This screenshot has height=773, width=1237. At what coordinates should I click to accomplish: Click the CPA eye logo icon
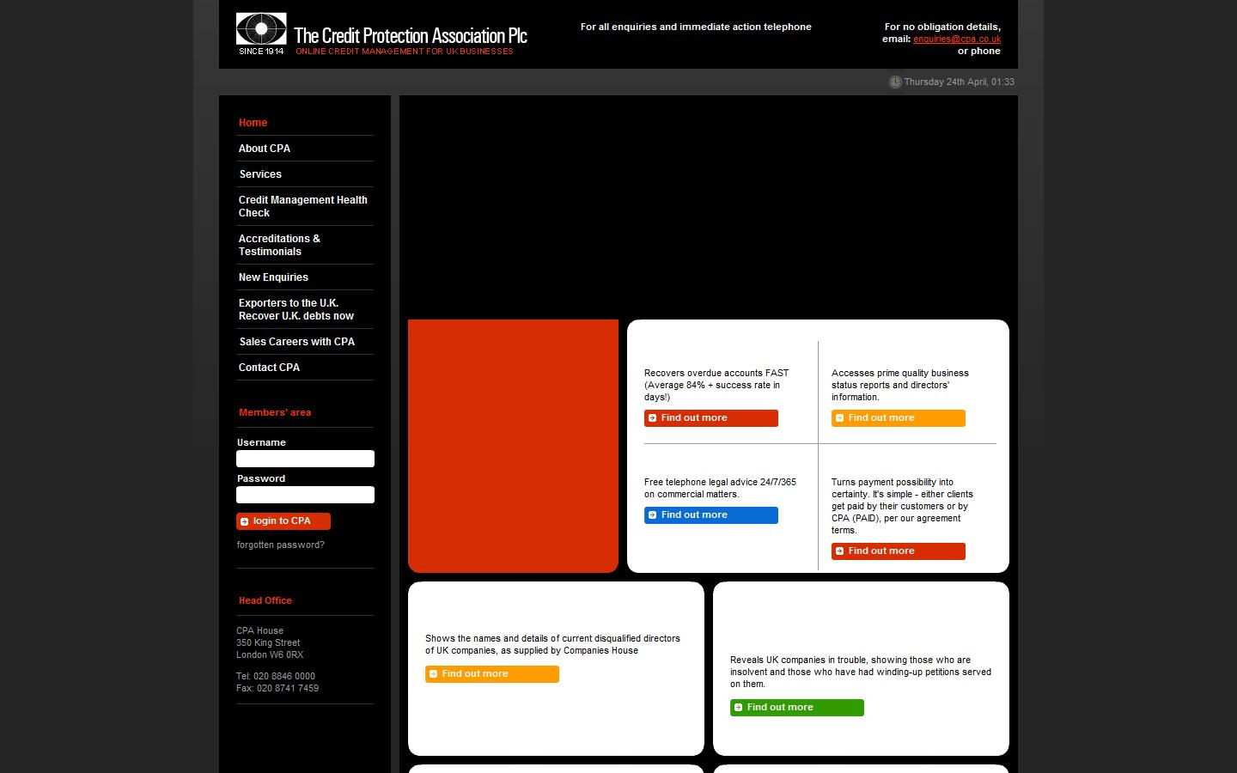coord(261,29)
